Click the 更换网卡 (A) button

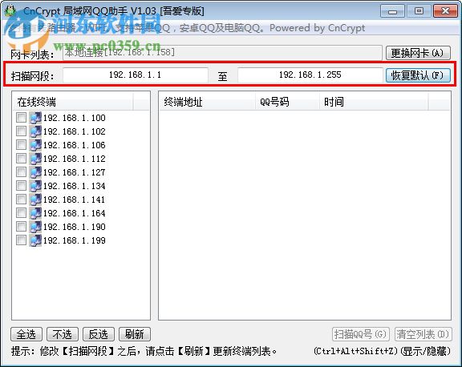418,53
